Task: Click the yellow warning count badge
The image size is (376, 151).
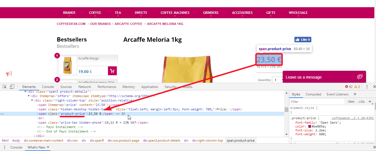Action: [357, 87]
